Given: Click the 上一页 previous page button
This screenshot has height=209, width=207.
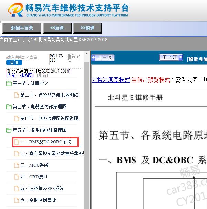Looking at the screenshot, I should (x=103, y=58).
